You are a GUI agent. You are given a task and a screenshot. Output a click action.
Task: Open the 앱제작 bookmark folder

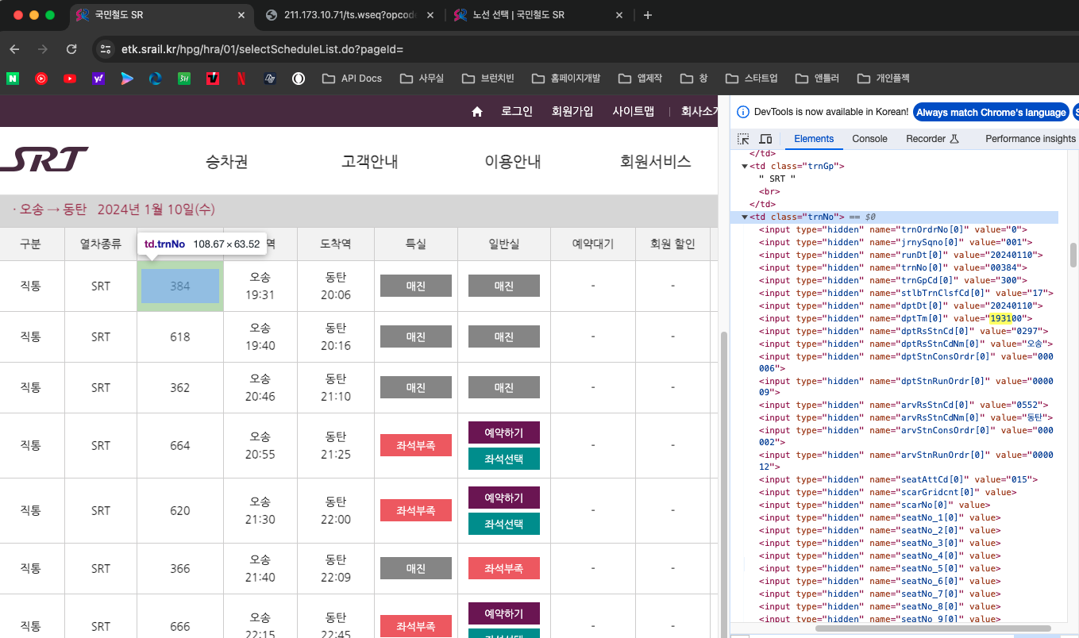(638, 79)
